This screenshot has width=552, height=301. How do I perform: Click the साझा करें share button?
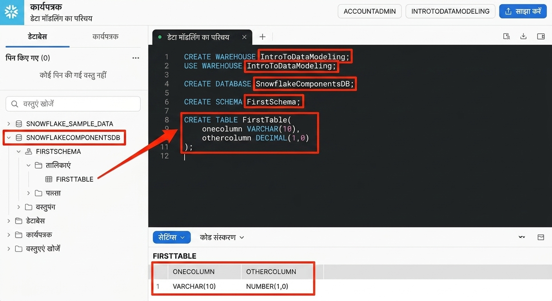click(x=523, y=11)
